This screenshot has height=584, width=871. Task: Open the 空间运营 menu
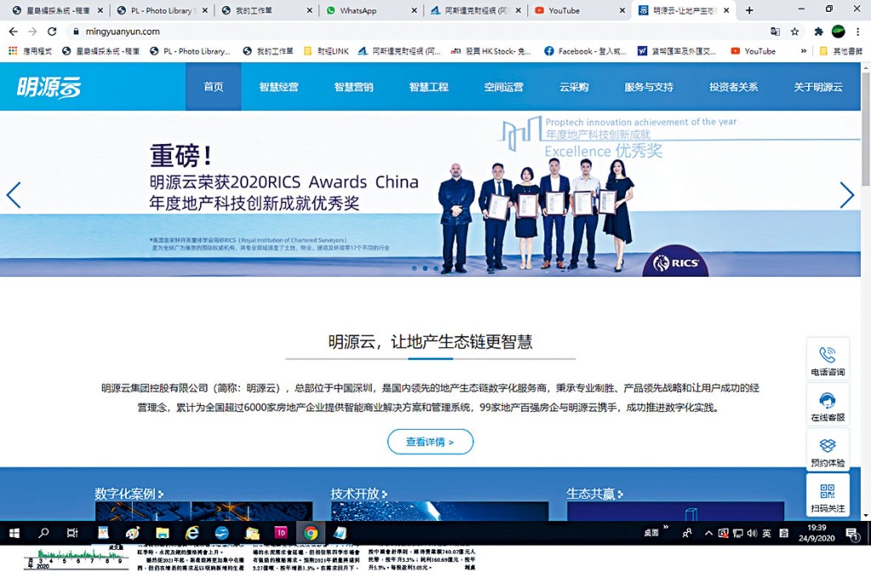(x=504, y=87)
